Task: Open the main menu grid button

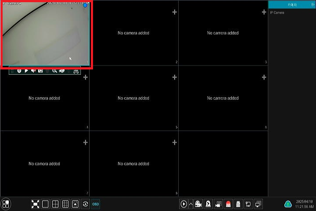Action: [6, 204]
